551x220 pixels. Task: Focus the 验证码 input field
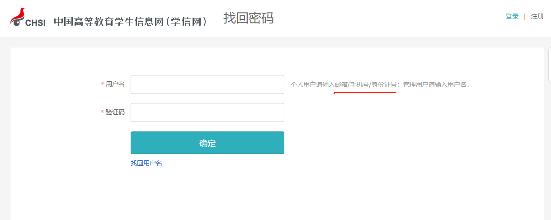point(207,112)
